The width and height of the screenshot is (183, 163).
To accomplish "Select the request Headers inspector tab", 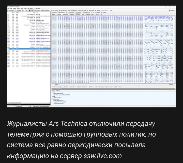I will click(x=54, y=14).
